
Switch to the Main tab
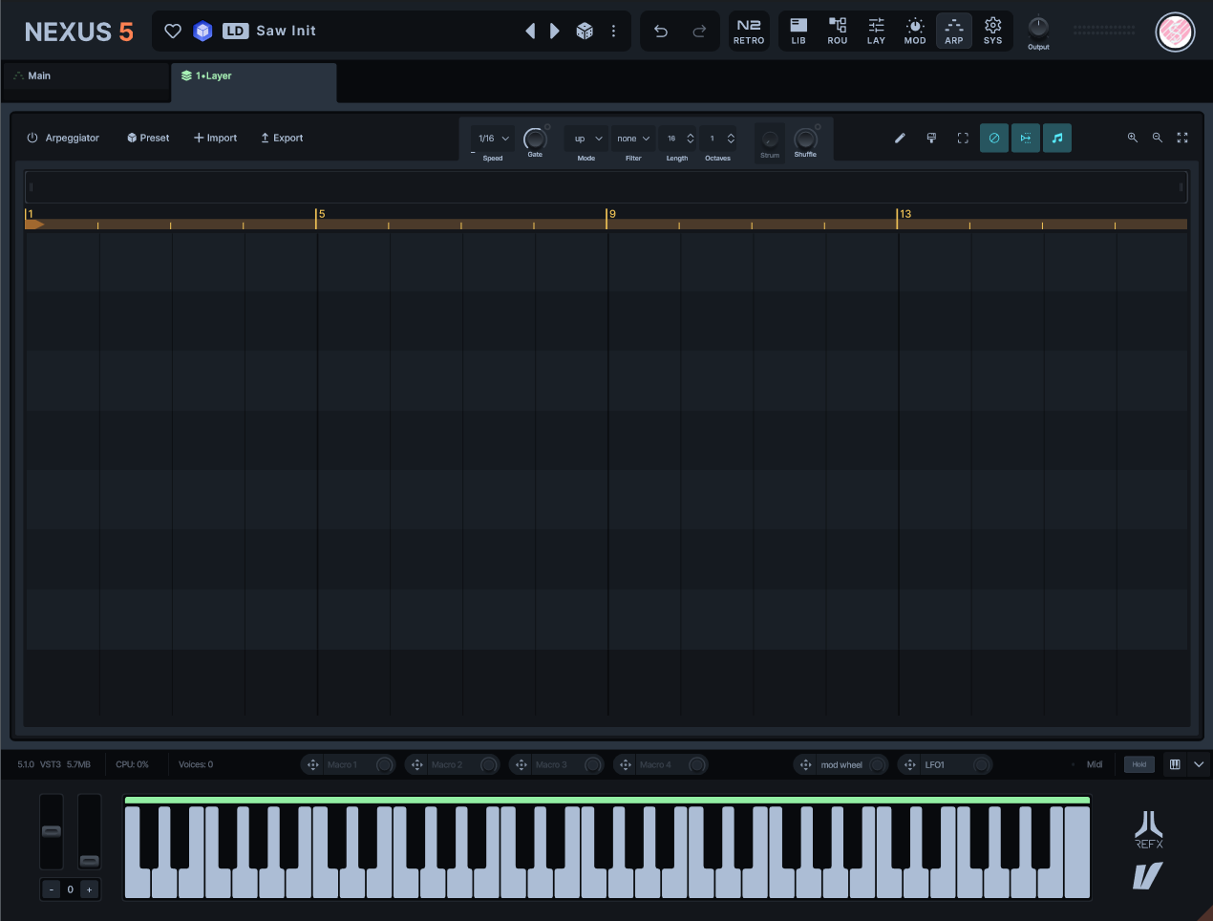[x=36, y=75]
